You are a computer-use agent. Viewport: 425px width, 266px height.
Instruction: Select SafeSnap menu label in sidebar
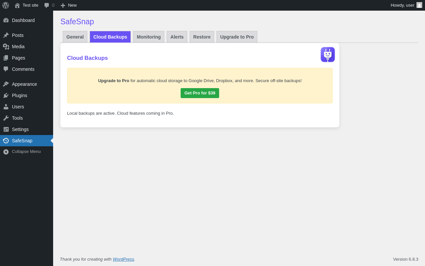(22, 141)
